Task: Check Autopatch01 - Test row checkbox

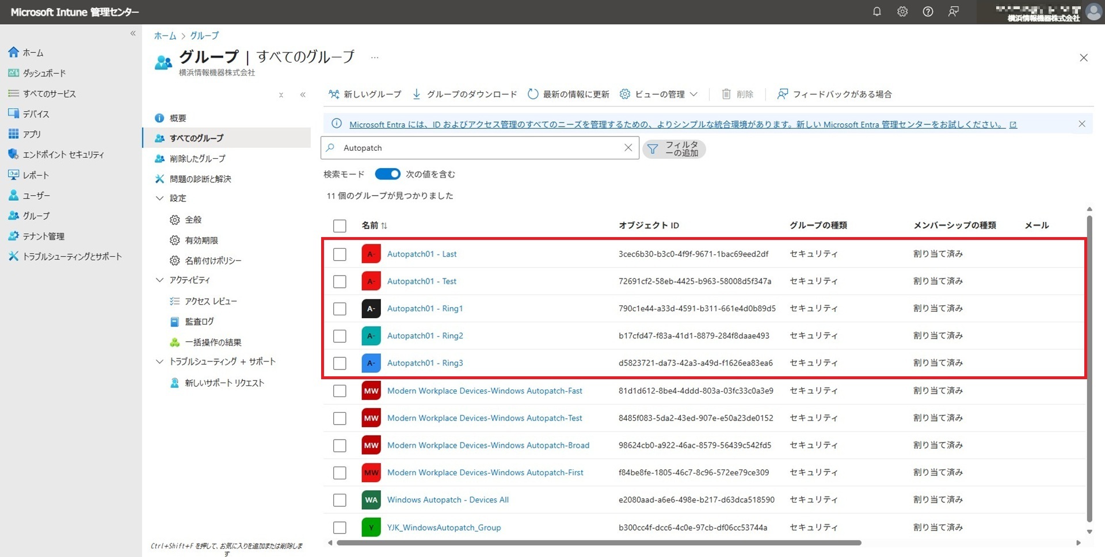Action: [x=340, y=281]
